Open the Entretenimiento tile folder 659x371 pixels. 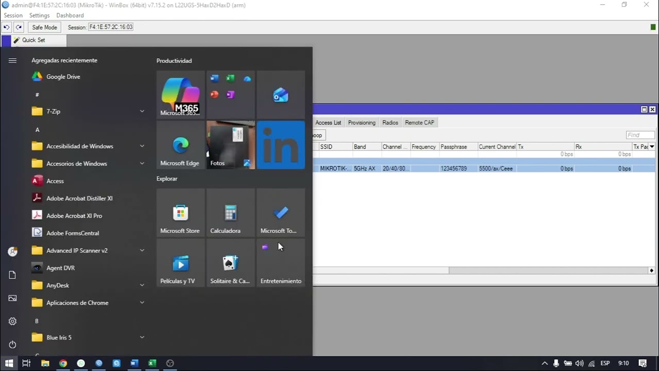coord(281,263)
